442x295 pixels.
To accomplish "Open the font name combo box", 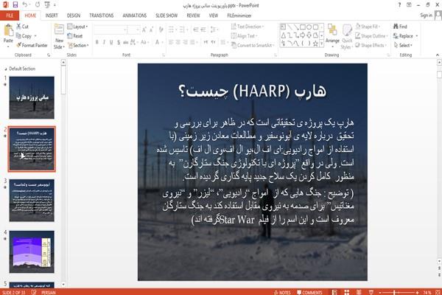I will coord(110,29).
